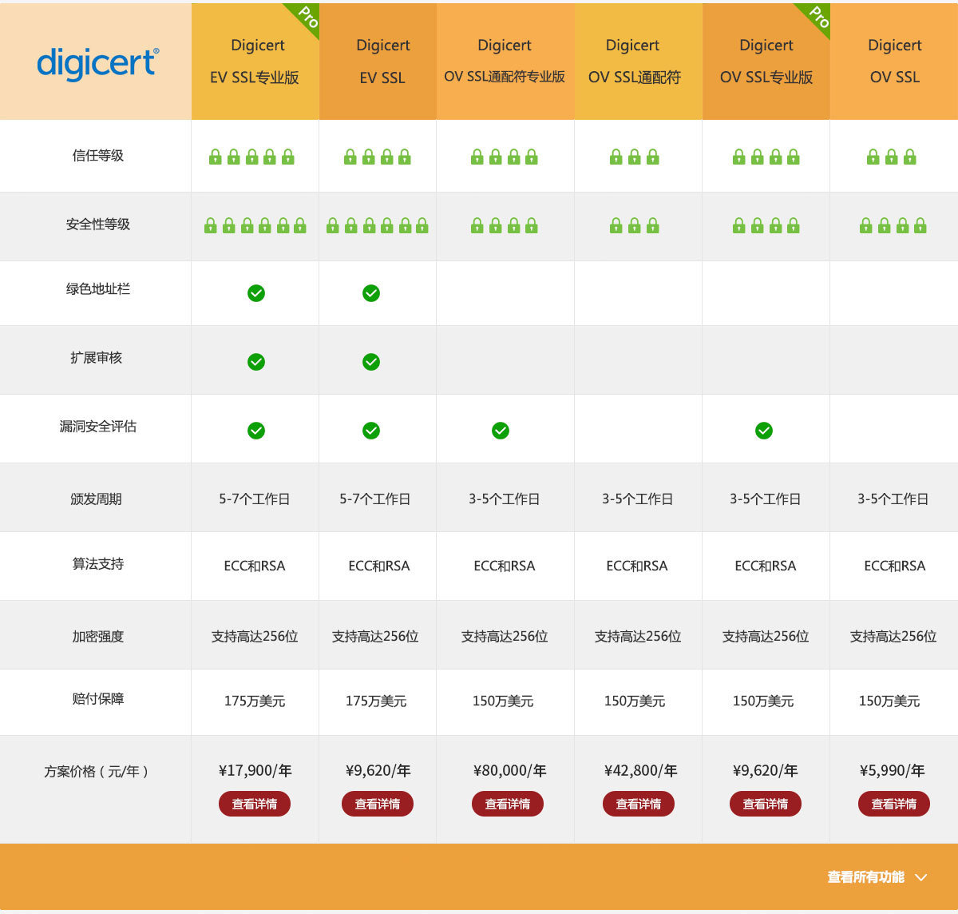958x914 pixels.
Task: Click the 颁发周期 row label
Action: [97, 499]
